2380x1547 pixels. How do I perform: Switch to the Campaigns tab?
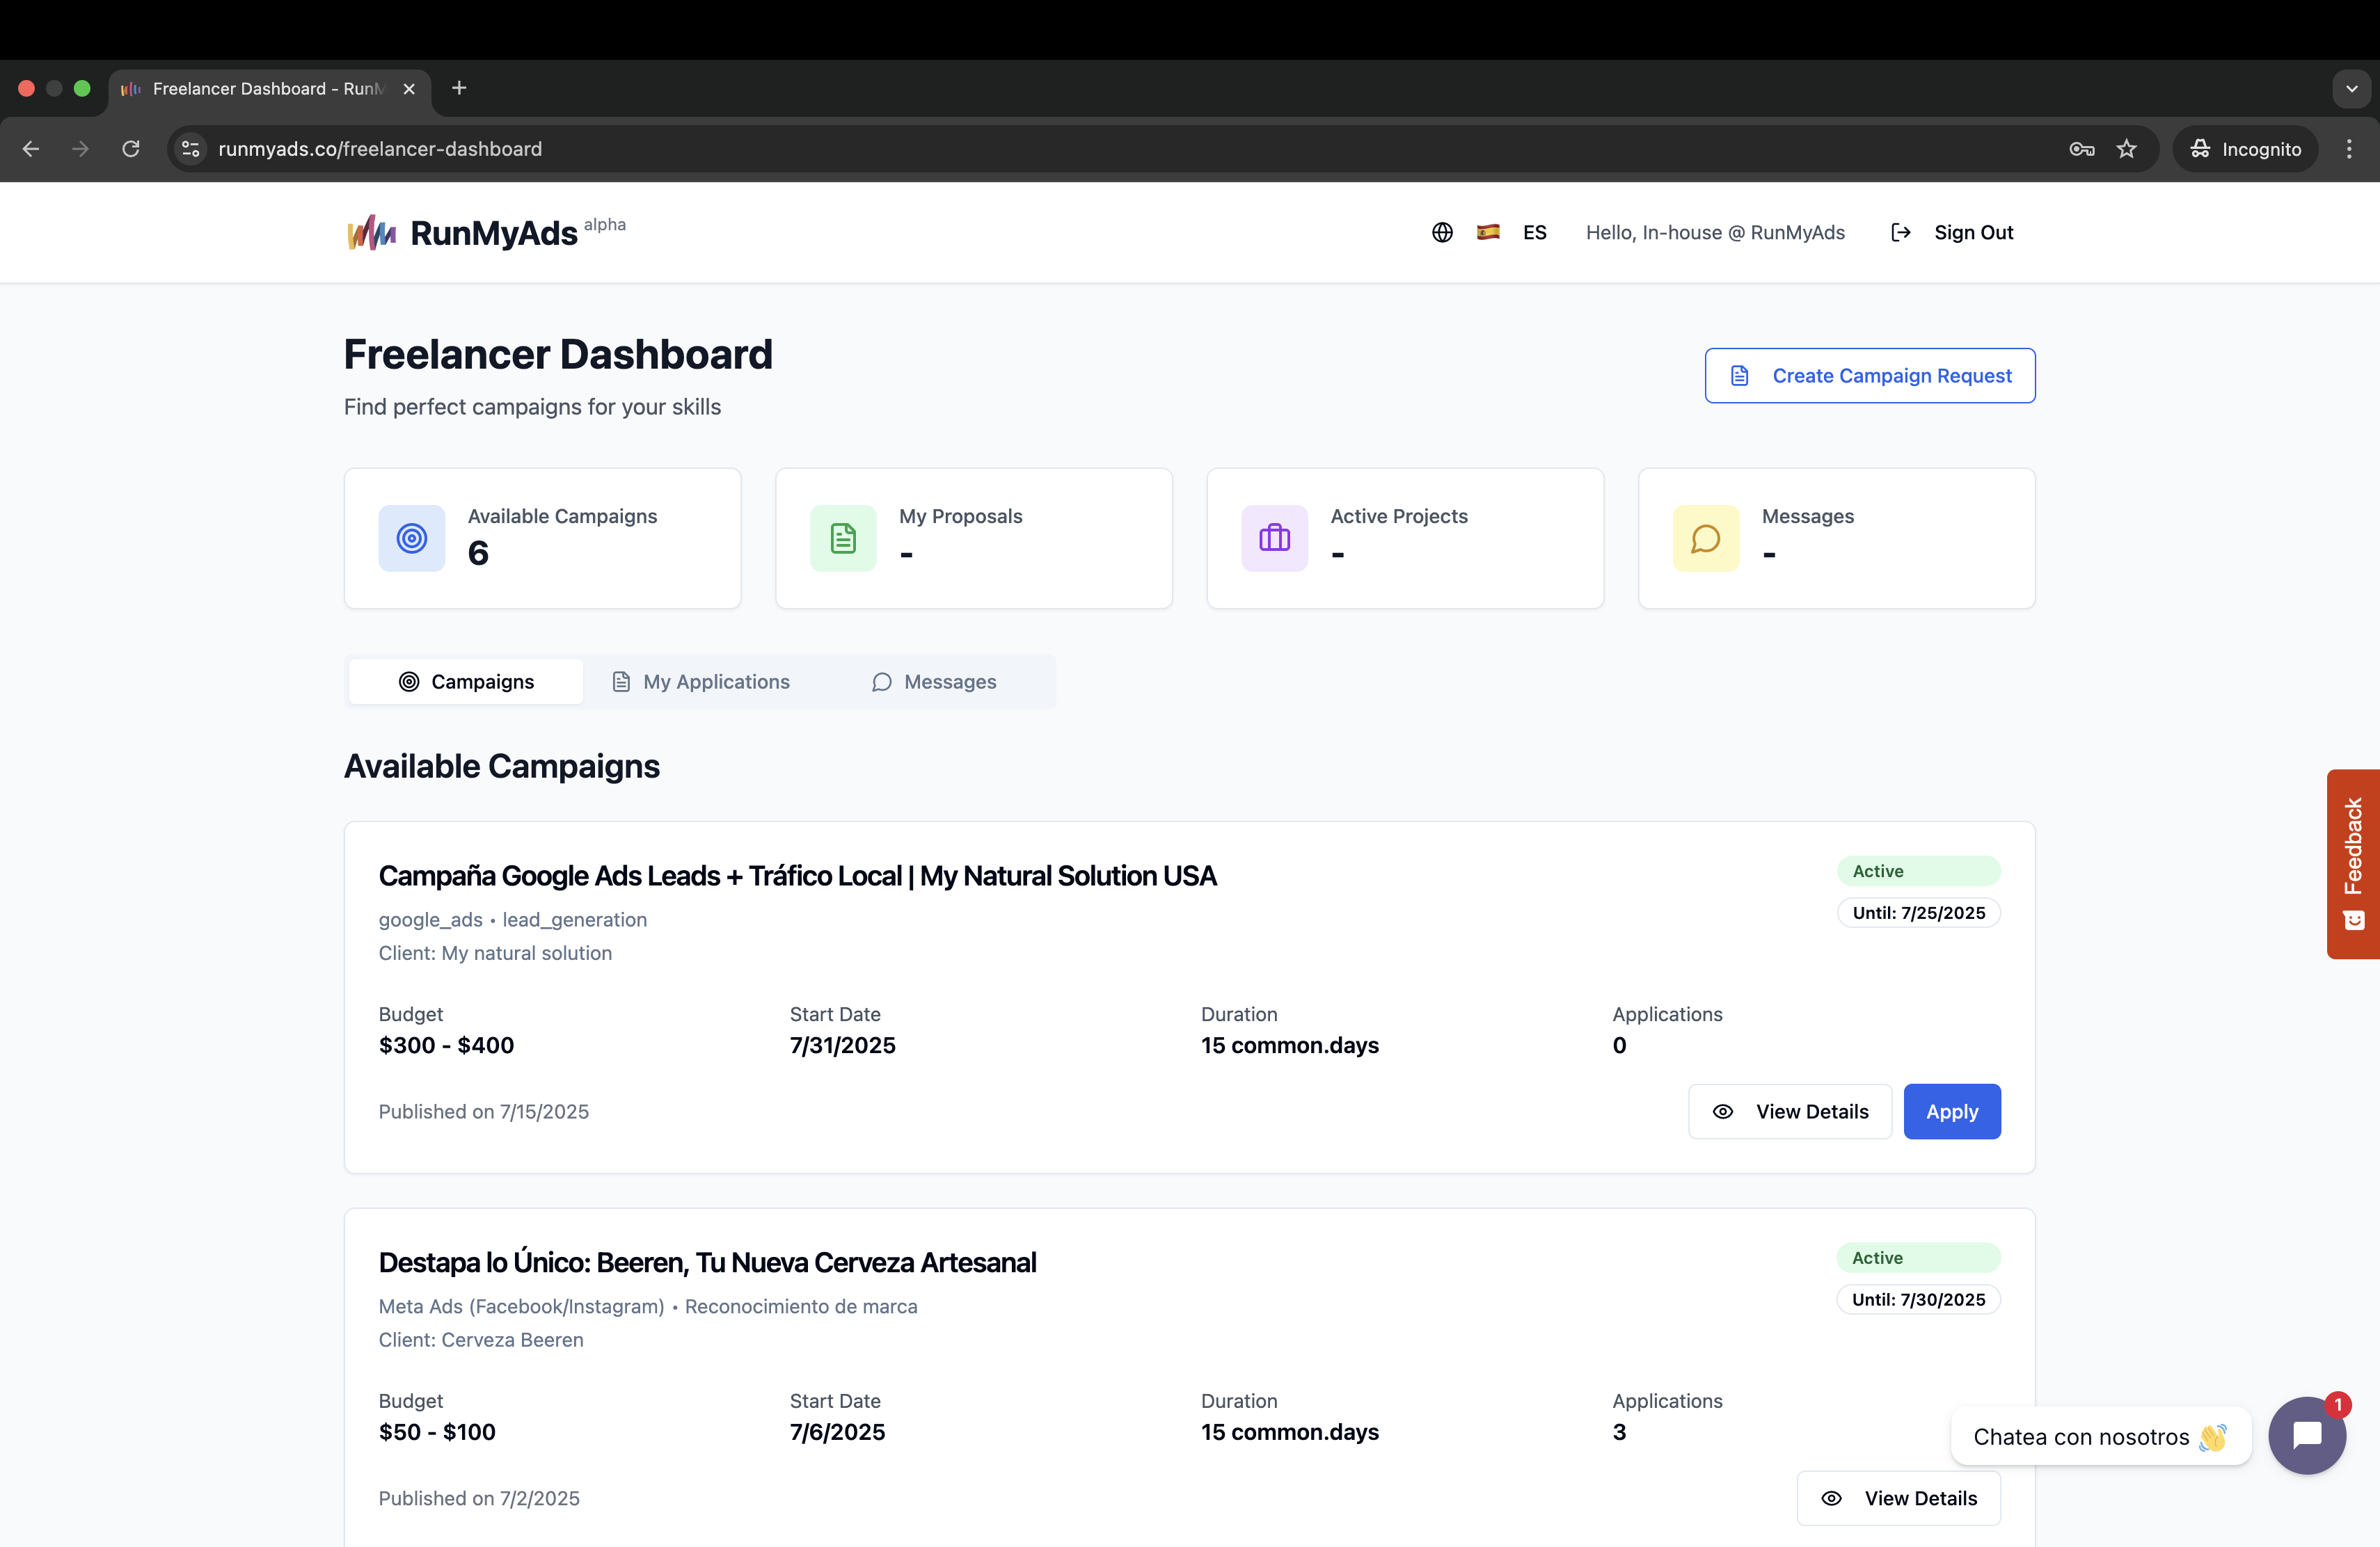pos(466,682)
